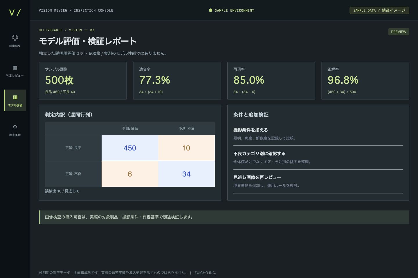Viewport: 418px width, 278px height.
Task: Click the 正解: 良品 row header
Action: point(73,148)
